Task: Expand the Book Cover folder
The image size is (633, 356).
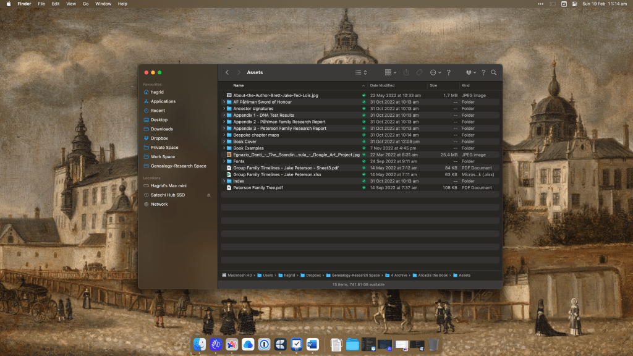Action: click(224, 142)
